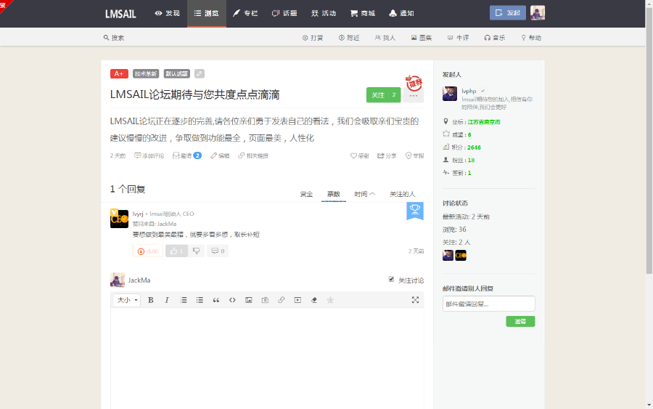Insert an image with the editor image icon
This screenshot has height=409, width=653.
(x=249, y=300)
